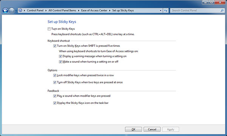Image resolution: width=227 pixels, height=136 pixels.
Task: Click the Control Panel icon in address bar
Action: coord(20,10)
